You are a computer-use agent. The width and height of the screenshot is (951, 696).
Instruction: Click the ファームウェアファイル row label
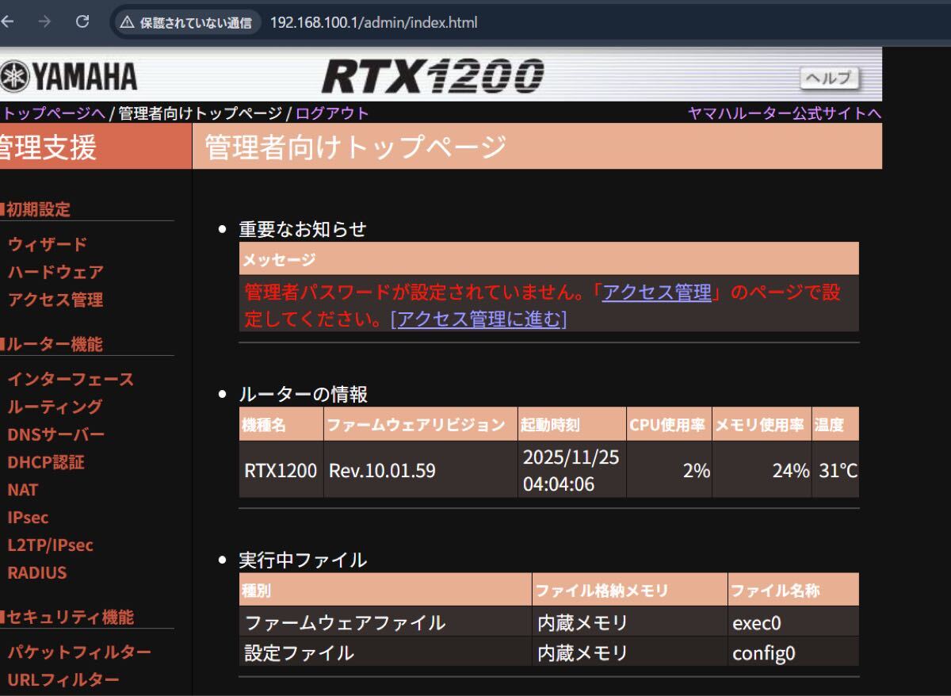coord(345,623)
